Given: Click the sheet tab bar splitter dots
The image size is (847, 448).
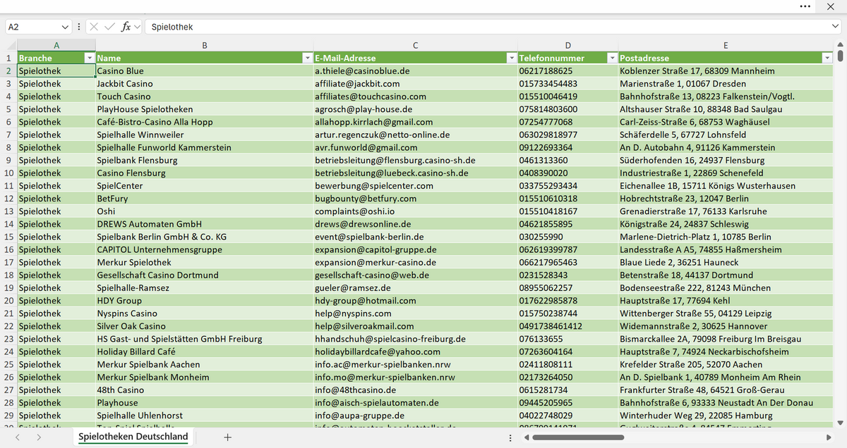Looking at the screenshot, I should [x=510, y=437].
